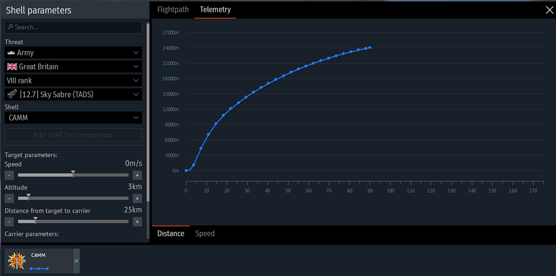Click the 170 x-axis label
The image size is (556, 276).
pyautogui.click(x=534, y=191)
